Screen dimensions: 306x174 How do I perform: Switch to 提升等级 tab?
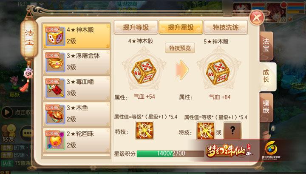pyautogui.click(x=136, y=27)
